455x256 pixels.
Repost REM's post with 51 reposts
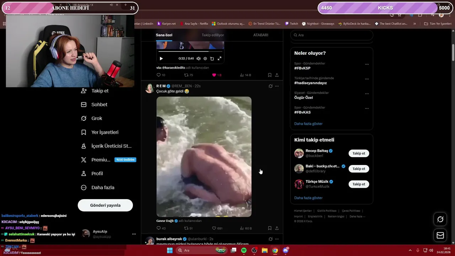click(x=188, y=228)
